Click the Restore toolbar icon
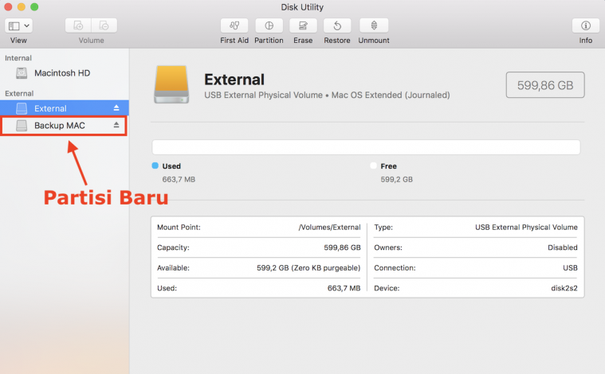Image resolution: width=605 pixels, height=374 pixels. (337, 25)
